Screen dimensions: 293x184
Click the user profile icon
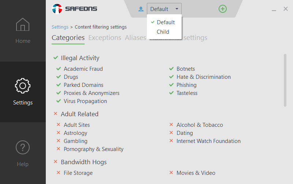pyautogui.click(x=141, y=9)
